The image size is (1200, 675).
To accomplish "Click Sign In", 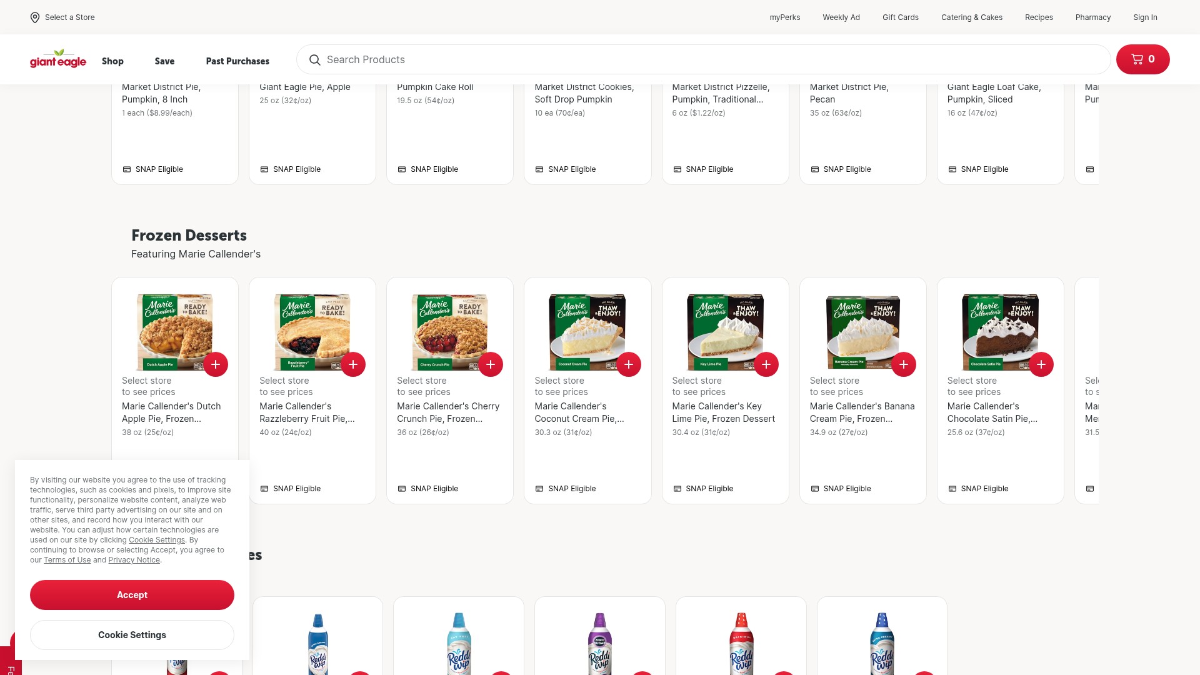I will [1145, 17].
